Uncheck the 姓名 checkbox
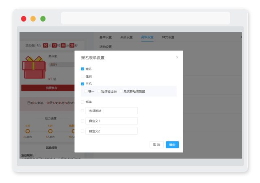Screen dimensions: 260x183 point(82,69)
